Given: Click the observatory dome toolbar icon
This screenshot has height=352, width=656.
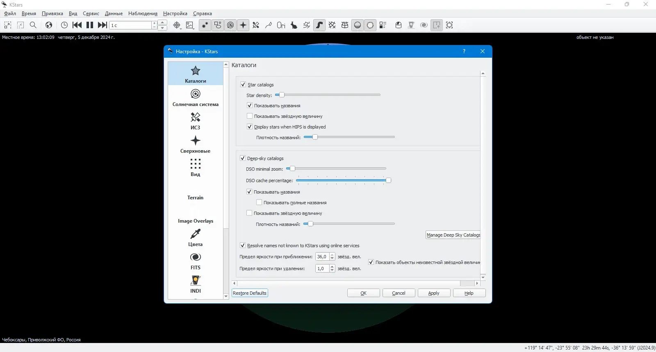Looking at the screenshot, I should [x=399, y=25].
